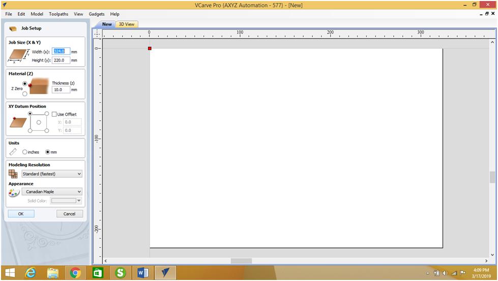Click the Thickness (z) input field
498x281 pixels.
[x=61, y=90]
